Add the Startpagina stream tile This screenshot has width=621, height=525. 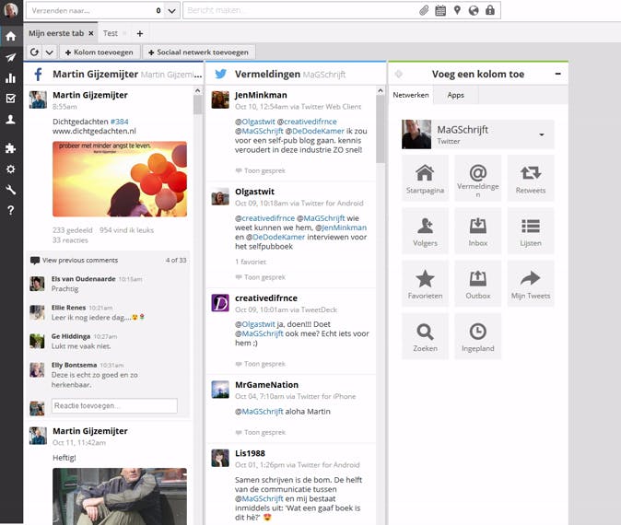click(x=425, y=178)
